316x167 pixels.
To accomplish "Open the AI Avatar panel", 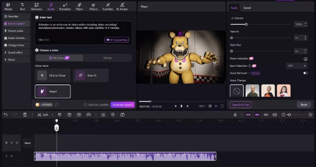I will coord(122,7).
